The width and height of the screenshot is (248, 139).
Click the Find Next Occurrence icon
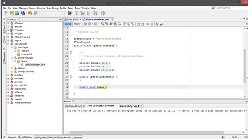[x=111, y=24]
